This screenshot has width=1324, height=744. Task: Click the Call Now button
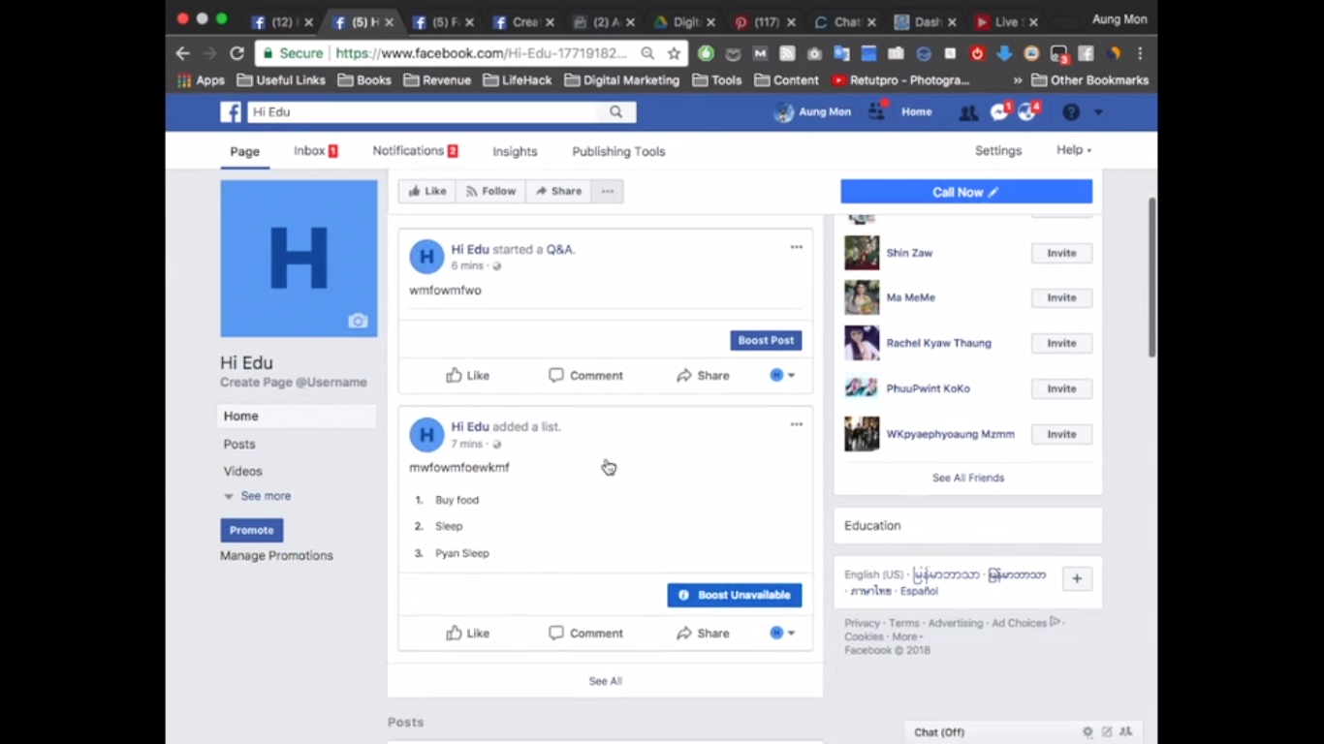[966, 192]
